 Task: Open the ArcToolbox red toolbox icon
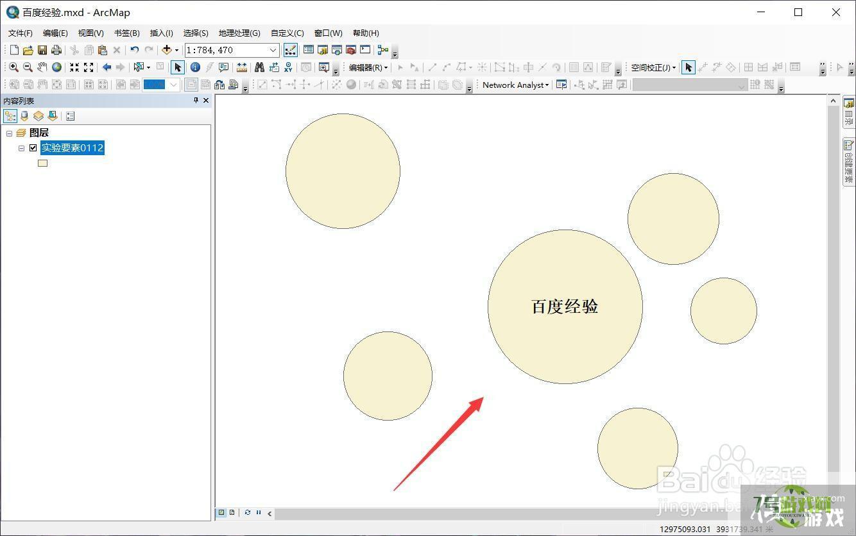pos(351,50)
